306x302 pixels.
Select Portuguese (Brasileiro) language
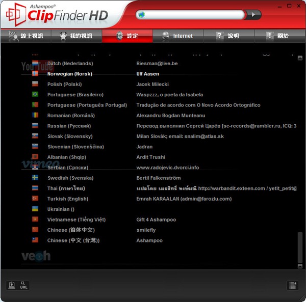click(x=75, y=95)
